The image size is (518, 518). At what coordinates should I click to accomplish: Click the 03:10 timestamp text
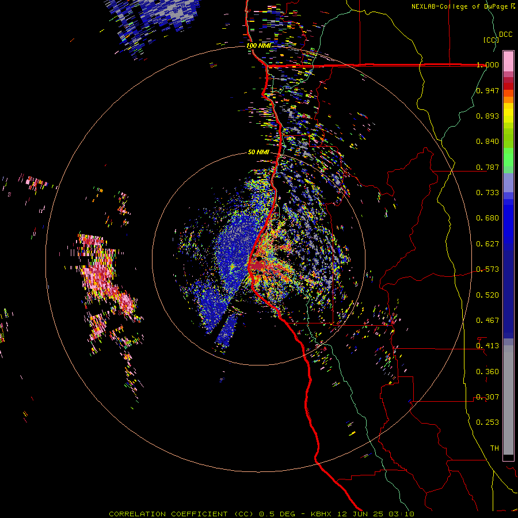click(401, 514)
